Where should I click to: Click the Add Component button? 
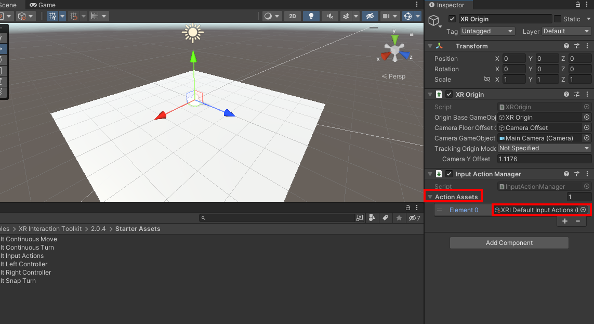pos(509,242)
